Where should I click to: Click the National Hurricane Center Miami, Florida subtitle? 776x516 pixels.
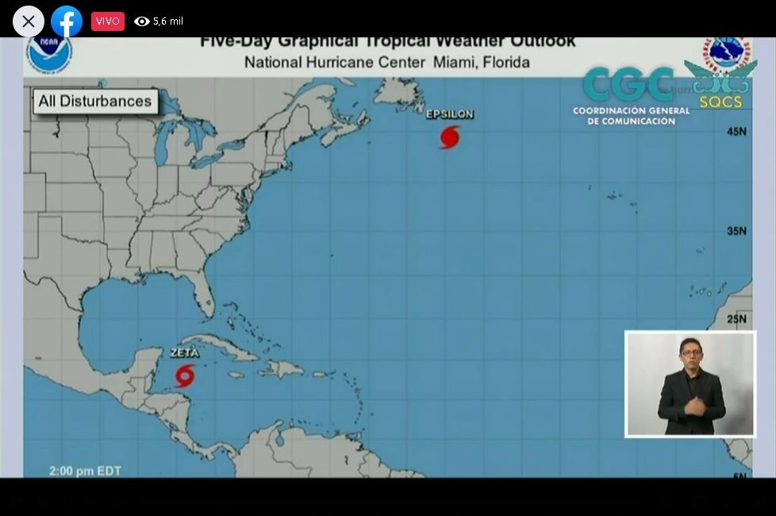pyautogui.click(x=387, y=62)
